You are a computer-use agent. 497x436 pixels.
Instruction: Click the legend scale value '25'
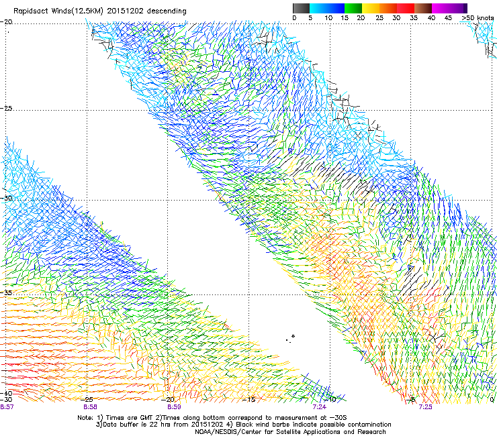(x=379, y=18)
